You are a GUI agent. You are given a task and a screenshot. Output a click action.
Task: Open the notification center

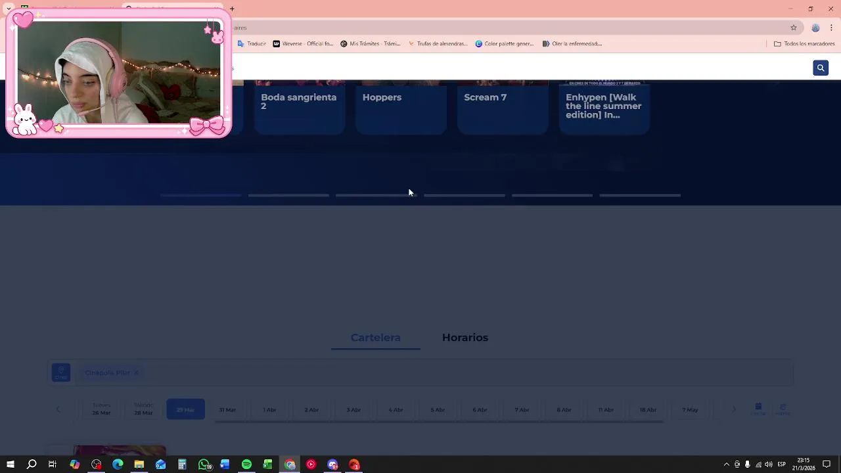(827, 464)
